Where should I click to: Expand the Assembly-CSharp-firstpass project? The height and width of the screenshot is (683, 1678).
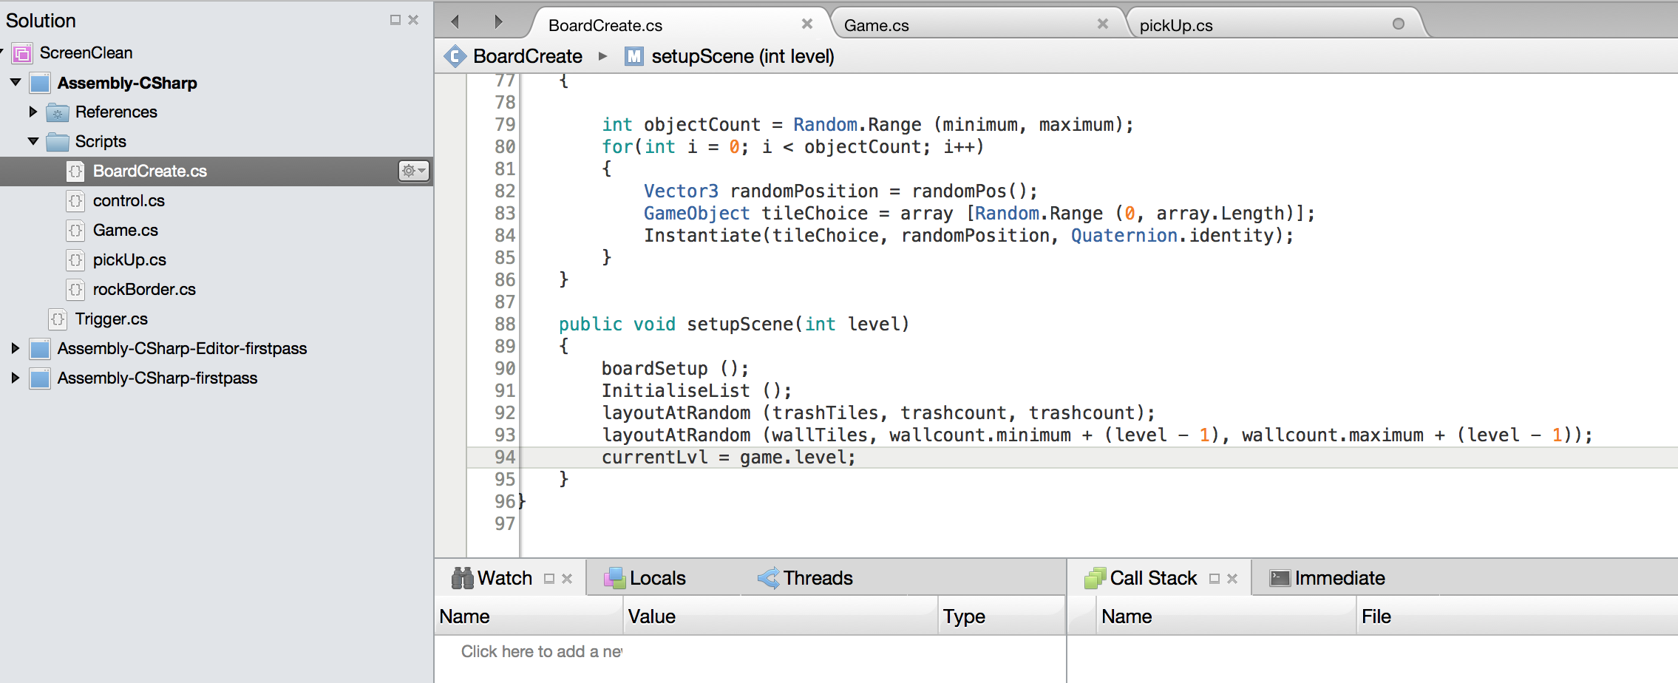pyautogui.click(x=16, y=378)
